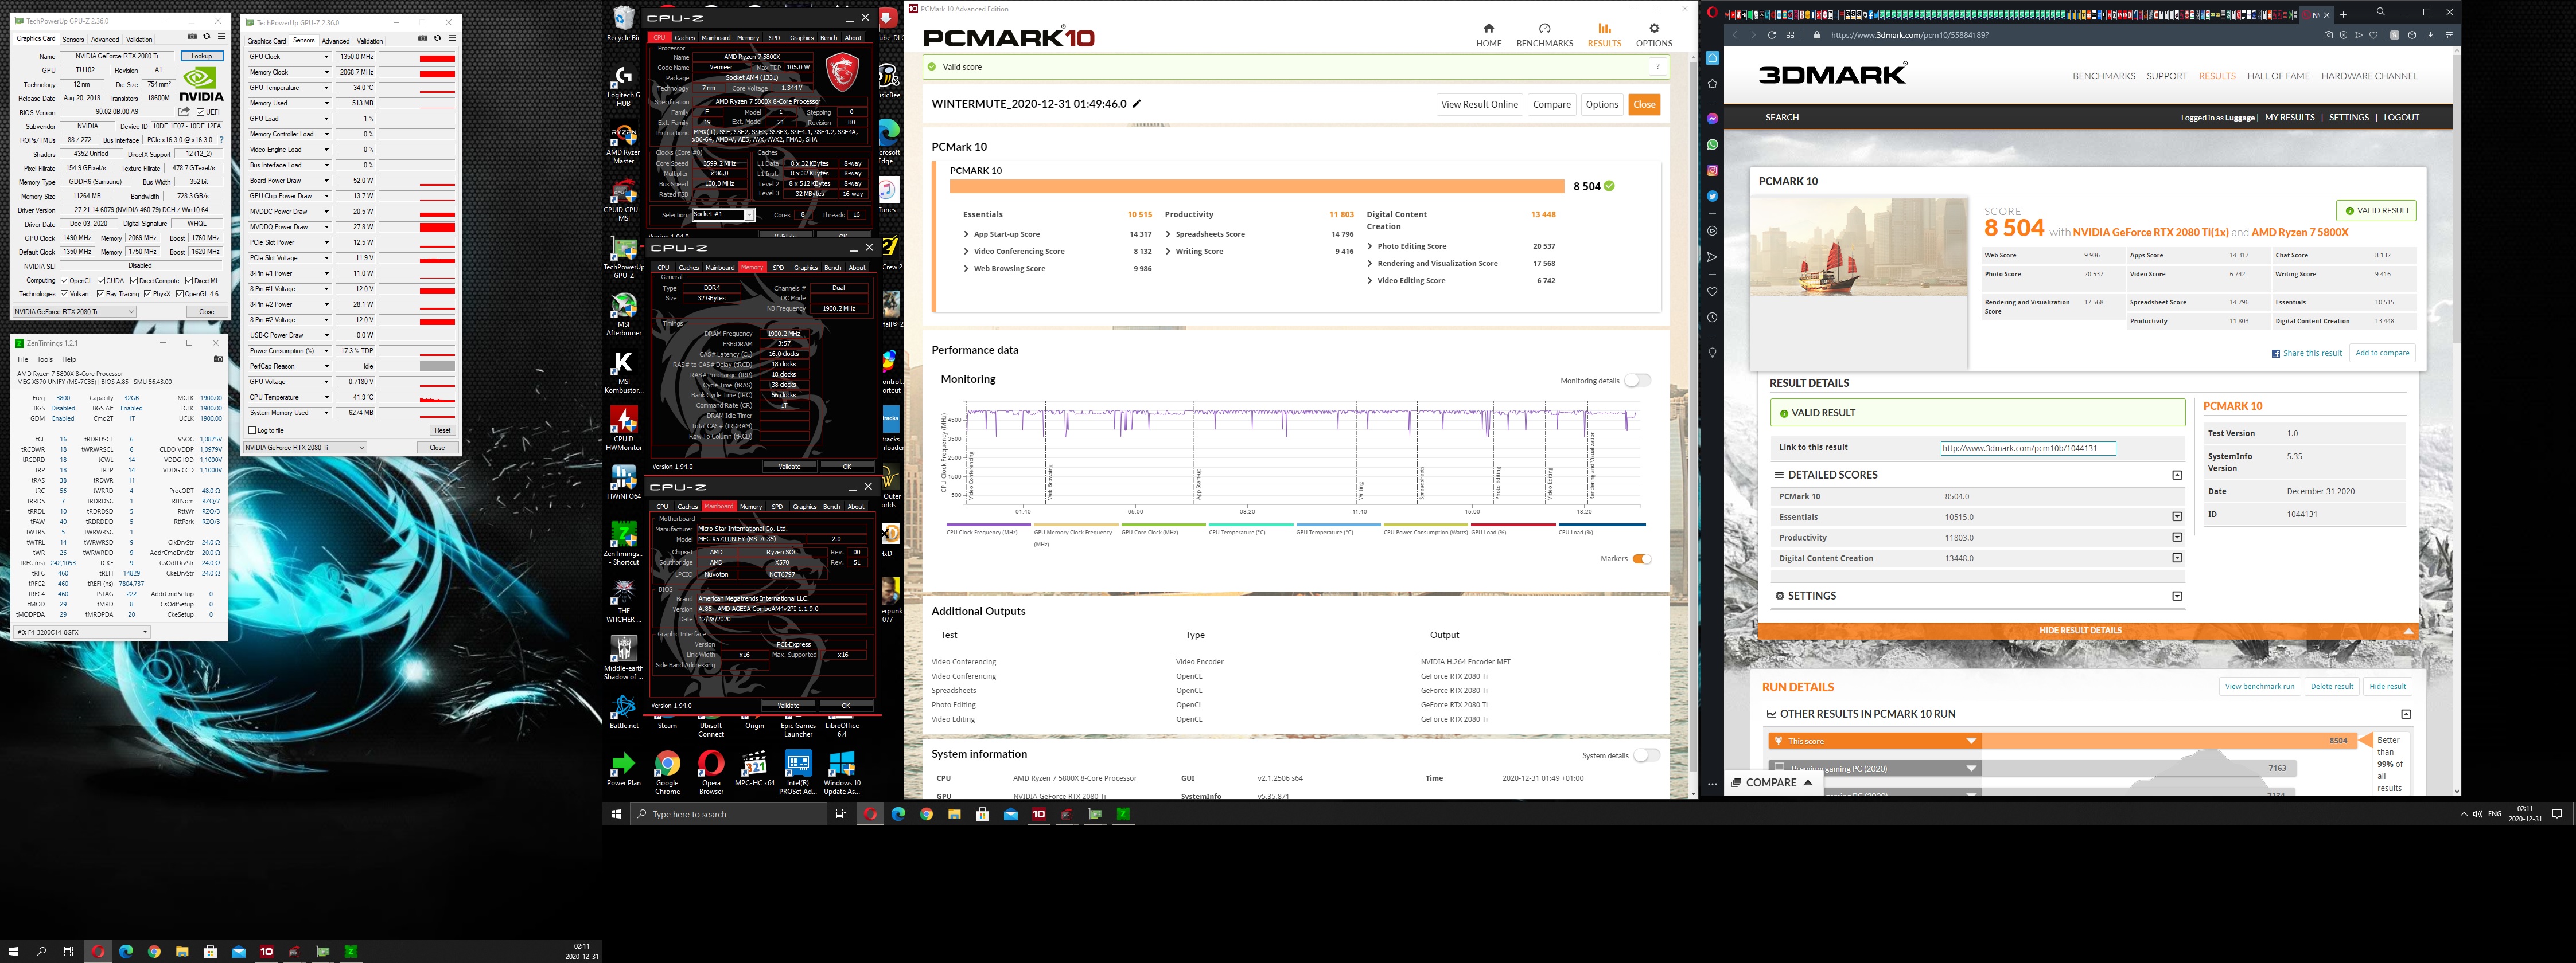Open Battle.net desktop icon
Image resolution: width=2576 pixels, height=963 pixels.
(623, 711)
